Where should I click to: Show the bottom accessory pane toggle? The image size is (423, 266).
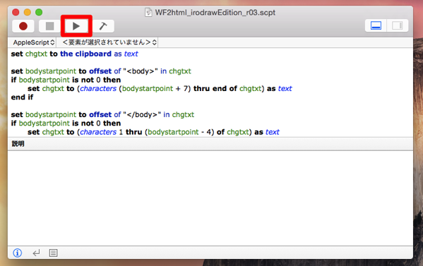376,25
